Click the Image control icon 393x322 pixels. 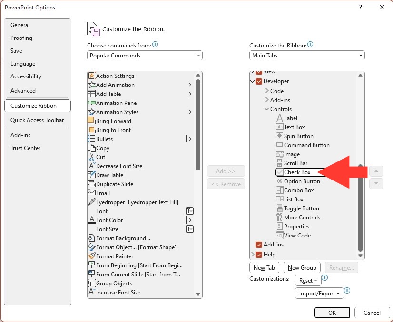(x=279, y=154)
